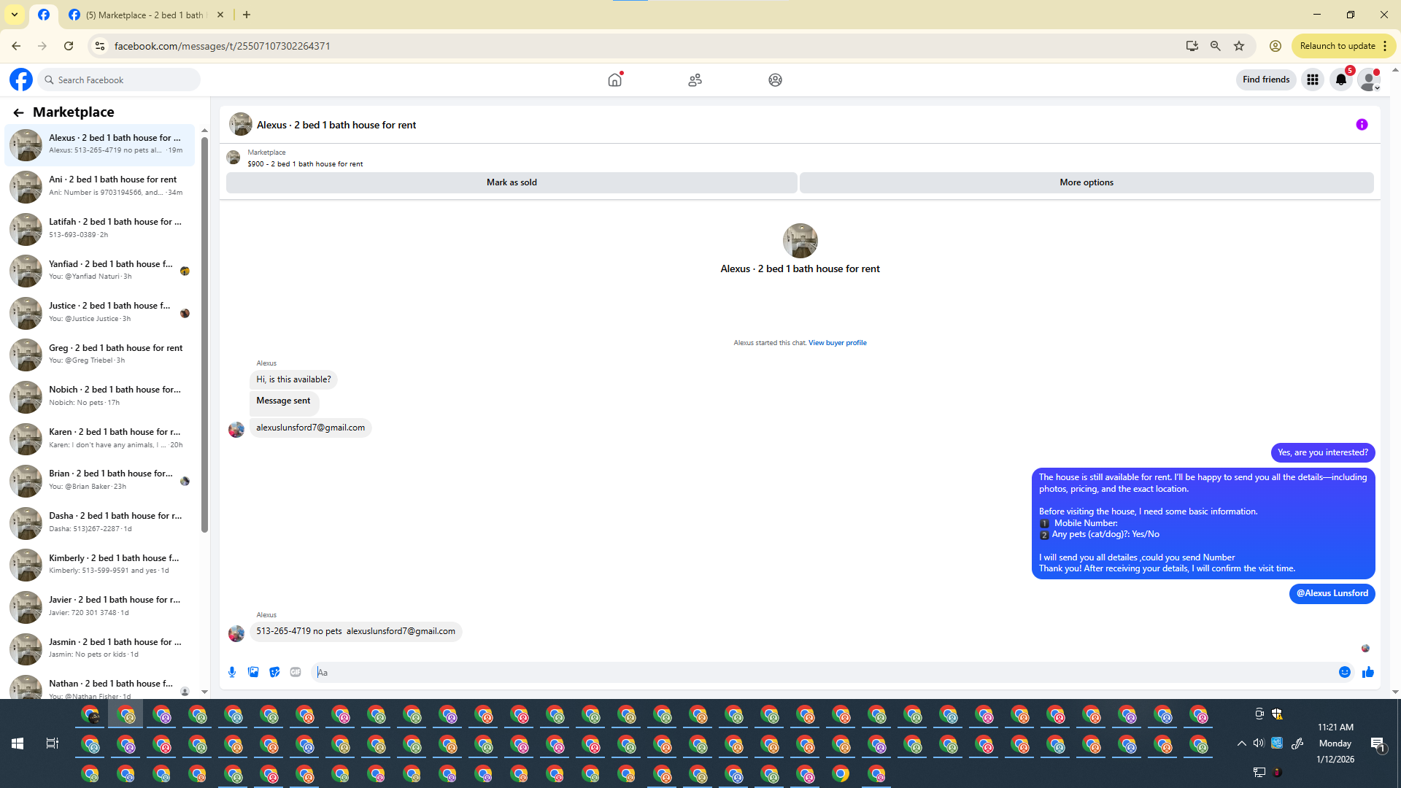Send a thumbs-up like
Image resolution: width=1401 pixels, height=788 pixels.
[1367, 672]
